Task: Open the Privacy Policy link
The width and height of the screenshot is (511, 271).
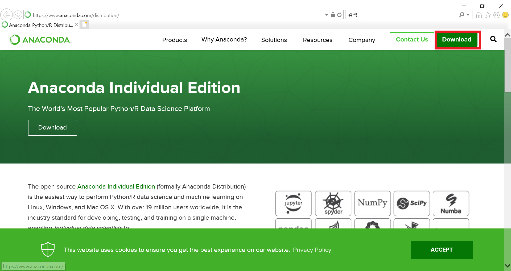Action: tap(312, 250)
